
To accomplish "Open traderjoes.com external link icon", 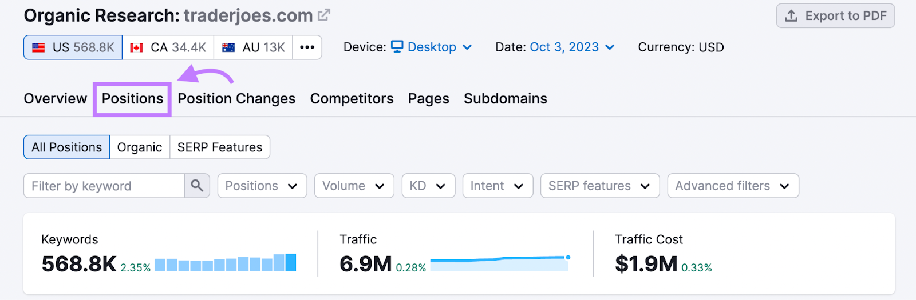I will [324, 15].
